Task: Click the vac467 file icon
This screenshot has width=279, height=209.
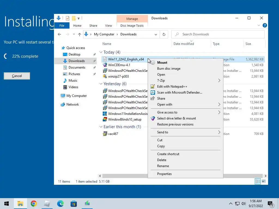Action: click(x=105, y=134)
